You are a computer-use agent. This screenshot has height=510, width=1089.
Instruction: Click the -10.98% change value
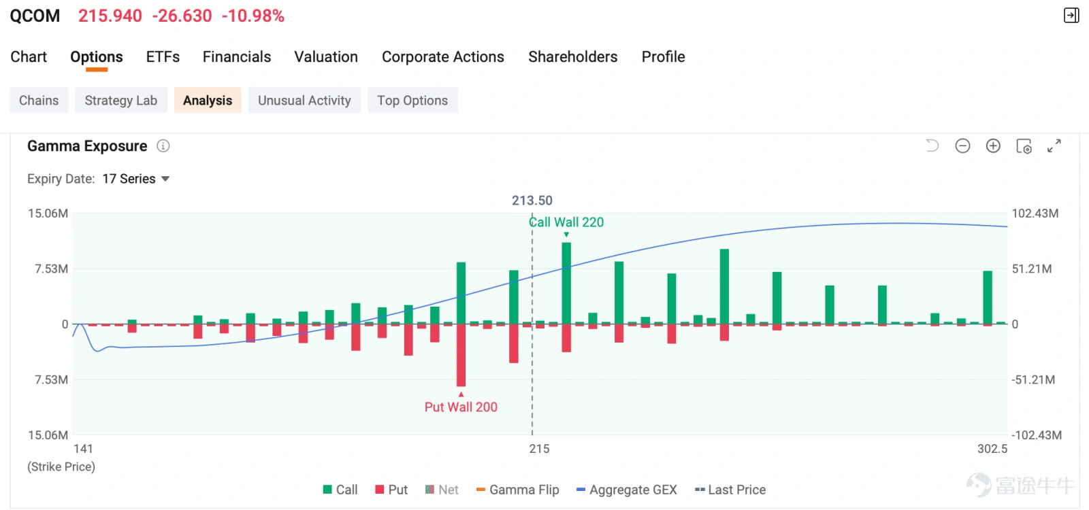point(253,16)
